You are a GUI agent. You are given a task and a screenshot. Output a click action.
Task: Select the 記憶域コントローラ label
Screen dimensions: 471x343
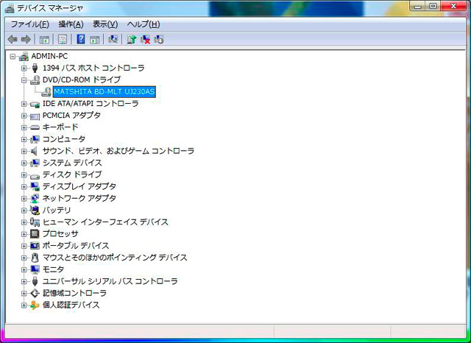pos(74,294)
